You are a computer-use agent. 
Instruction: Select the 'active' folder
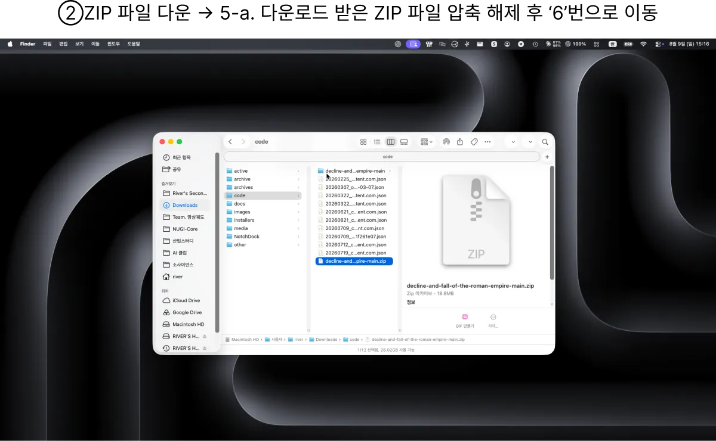(x=263, y=171)
